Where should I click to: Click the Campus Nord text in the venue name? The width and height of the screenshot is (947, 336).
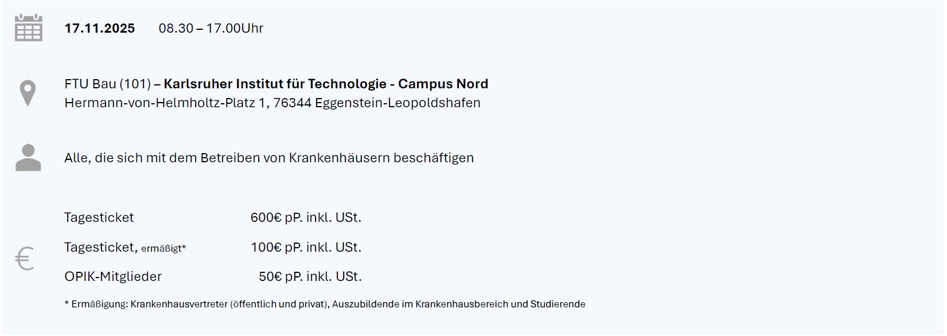tap(443, 84)
